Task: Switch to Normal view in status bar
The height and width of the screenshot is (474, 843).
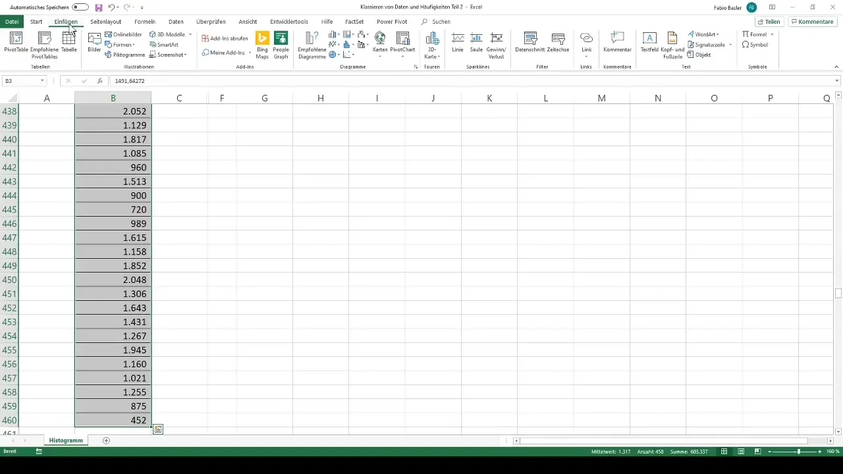Action: click(x=724, y=452)
